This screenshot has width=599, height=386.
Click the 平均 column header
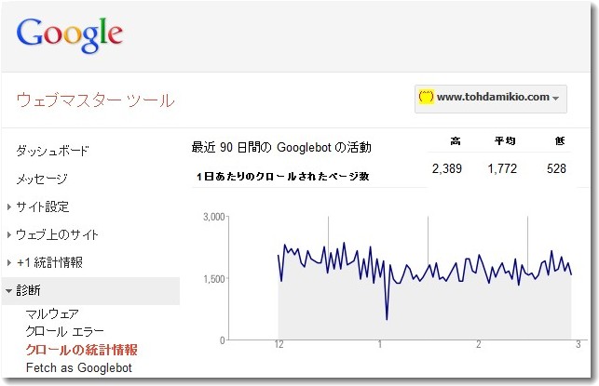tap(505, 141)
